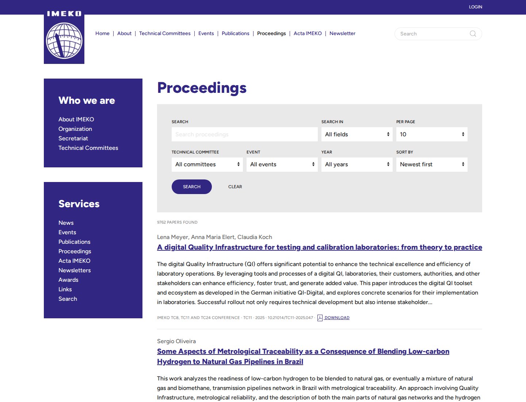
Task: Open the Per Page dropdown
Action: point(432,134)
